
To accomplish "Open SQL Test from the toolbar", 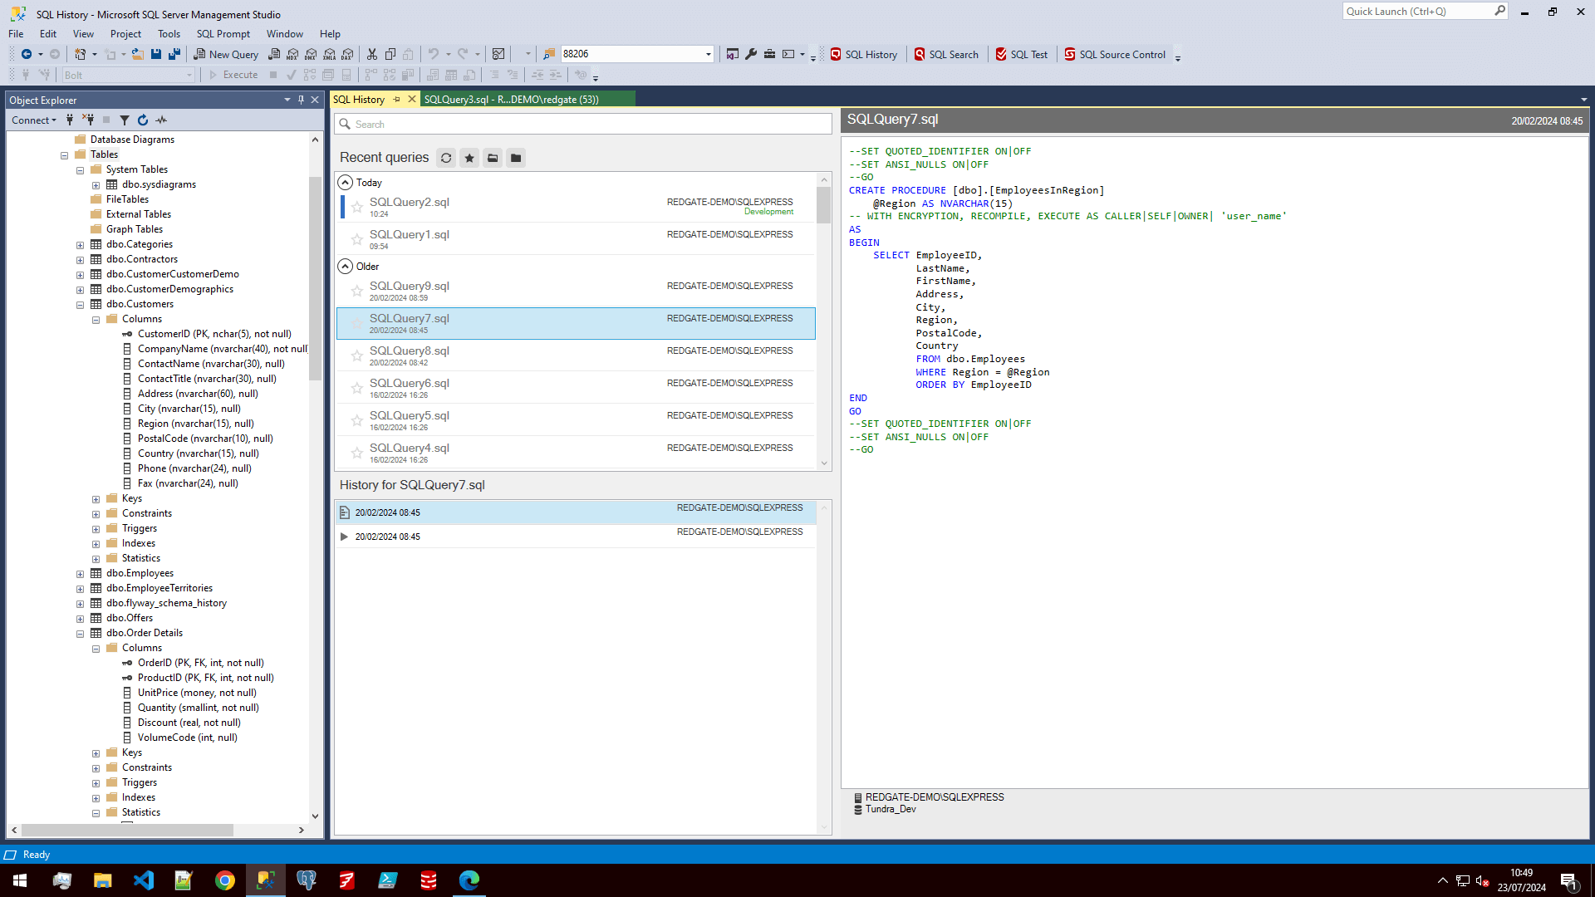I will coord(1021,54).
